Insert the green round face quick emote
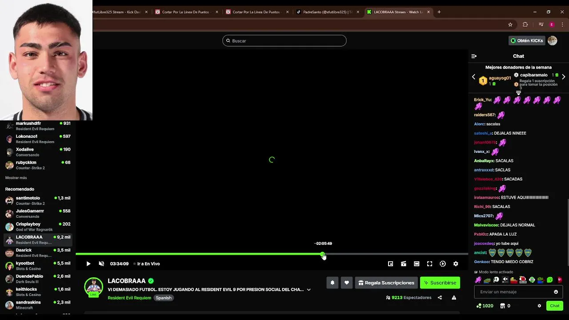Screen dimensions: 569x320 (x=549, y=280)
